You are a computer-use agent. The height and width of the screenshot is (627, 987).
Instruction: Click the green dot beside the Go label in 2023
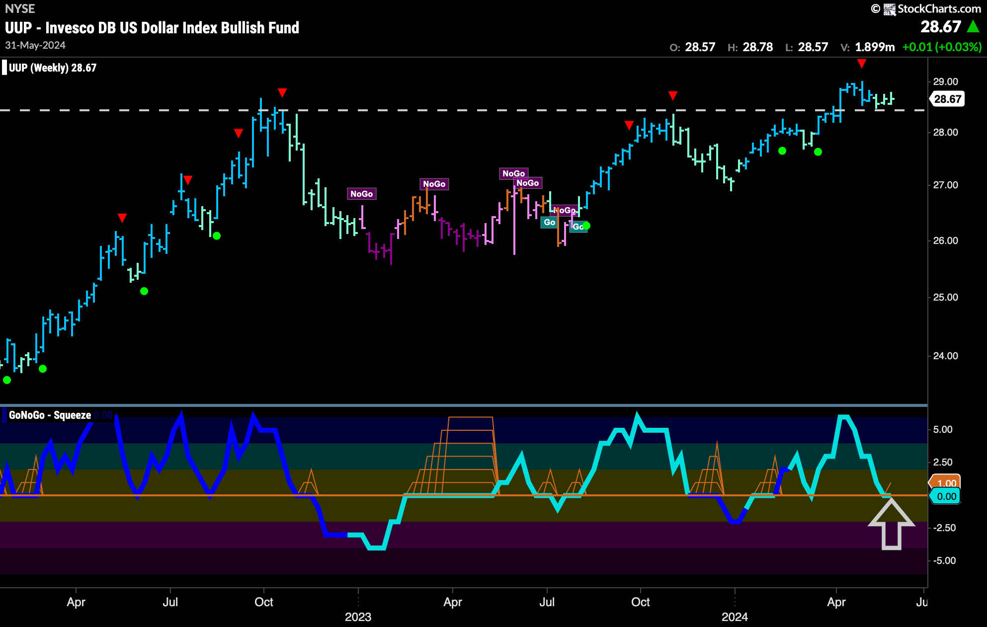click(x=586, y=226)
